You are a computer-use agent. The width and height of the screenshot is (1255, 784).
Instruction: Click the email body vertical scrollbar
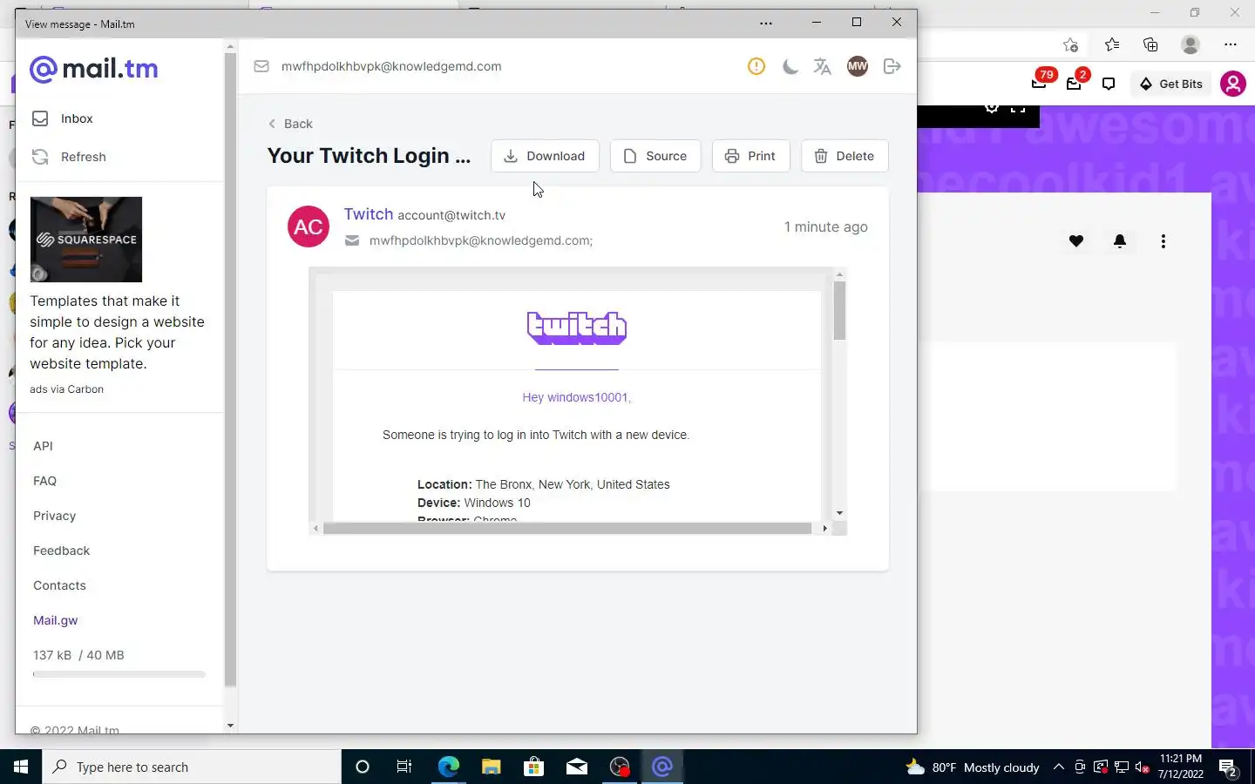click(839, 311)
